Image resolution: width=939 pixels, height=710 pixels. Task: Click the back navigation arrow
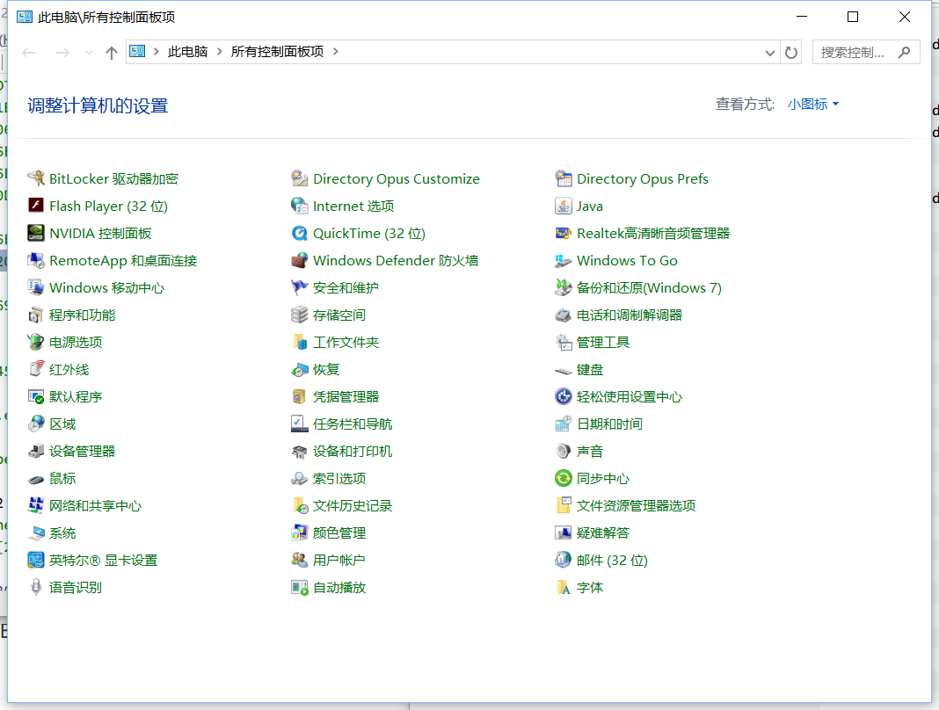tap(29, 52)
